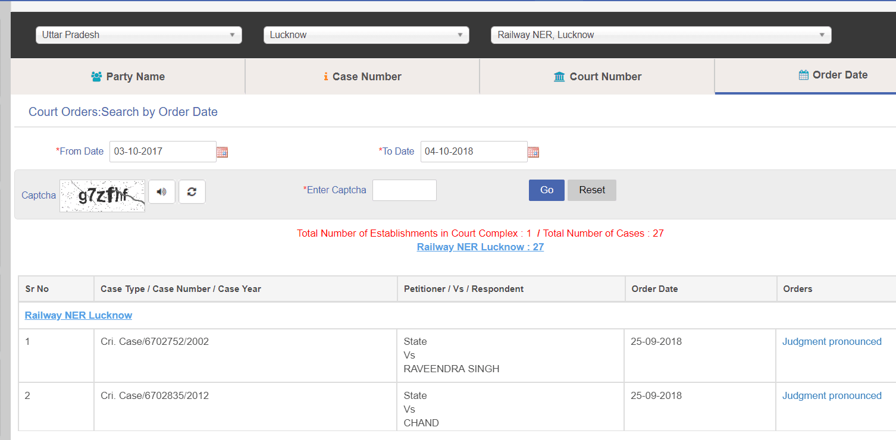Open the Lucknow district dropdown

366,35
